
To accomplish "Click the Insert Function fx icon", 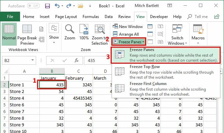I will point(77,60).
